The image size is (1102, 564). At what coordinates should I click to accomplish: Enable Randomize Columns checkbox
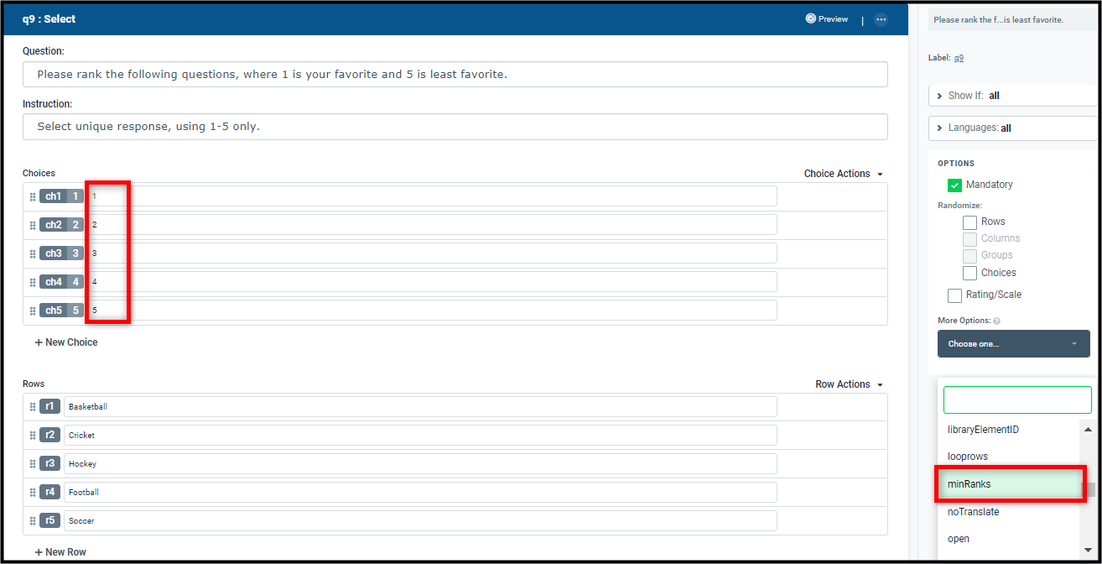point(969,239)
